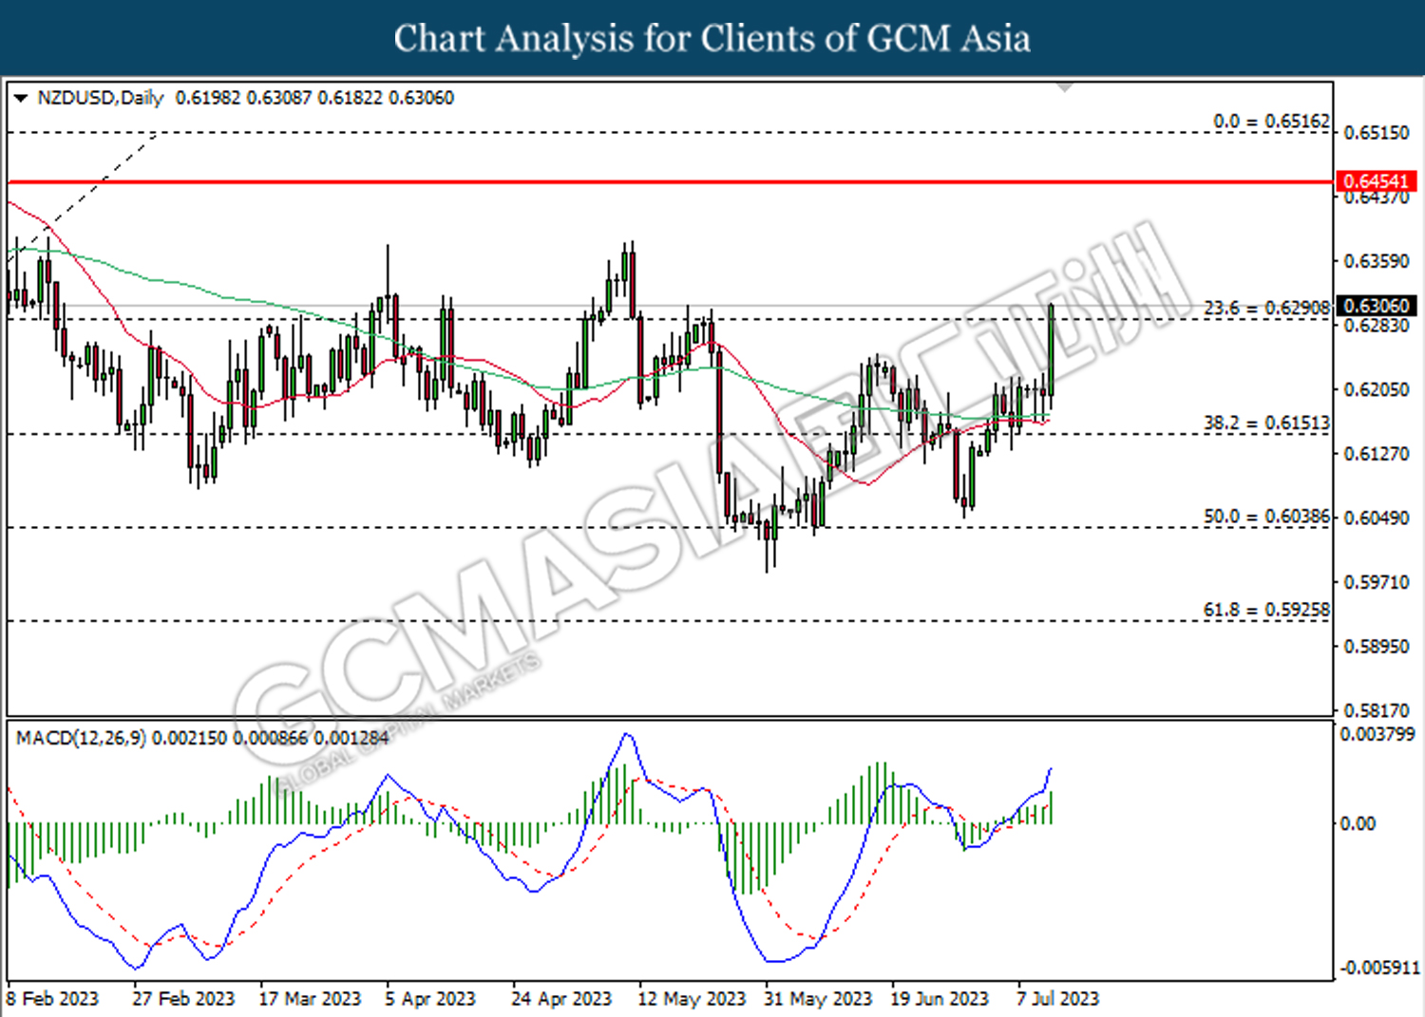Click the MACD 0.00 axis label
Image resolution: width=1425 pixels, height=1017 pixels.
pos(1358,823)
